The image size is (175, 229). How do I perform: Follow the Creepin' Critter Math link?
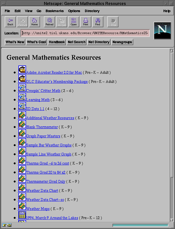pyautogui.click(x=43, y=91)
